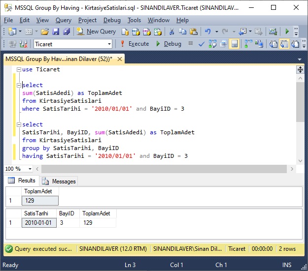Open Analysis Services DMX Query icon

[x=147, y=31]
